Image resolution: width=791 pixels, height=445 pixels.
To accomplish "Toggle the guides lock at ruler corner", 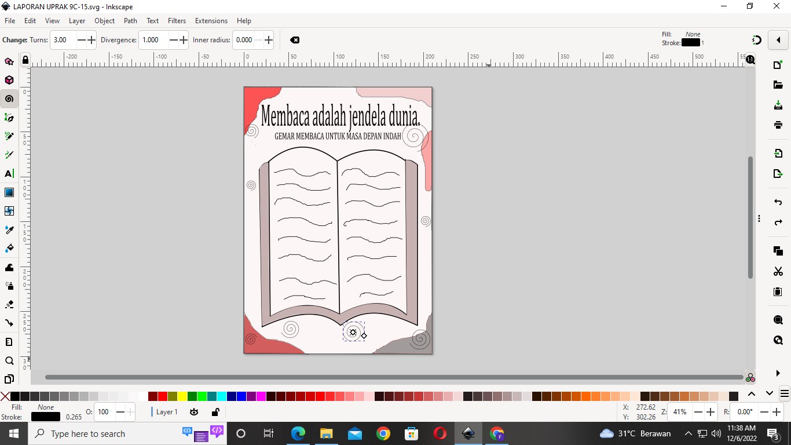I will [x=25, y=60].
